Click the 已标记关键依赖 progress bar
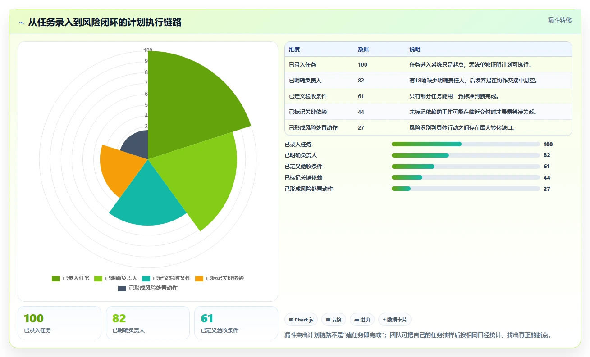 click(466, 177)
